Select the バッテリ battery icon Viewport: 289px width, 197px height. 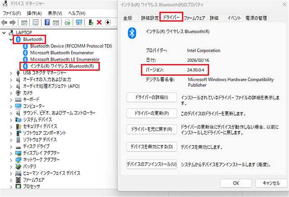coord(18,166)
